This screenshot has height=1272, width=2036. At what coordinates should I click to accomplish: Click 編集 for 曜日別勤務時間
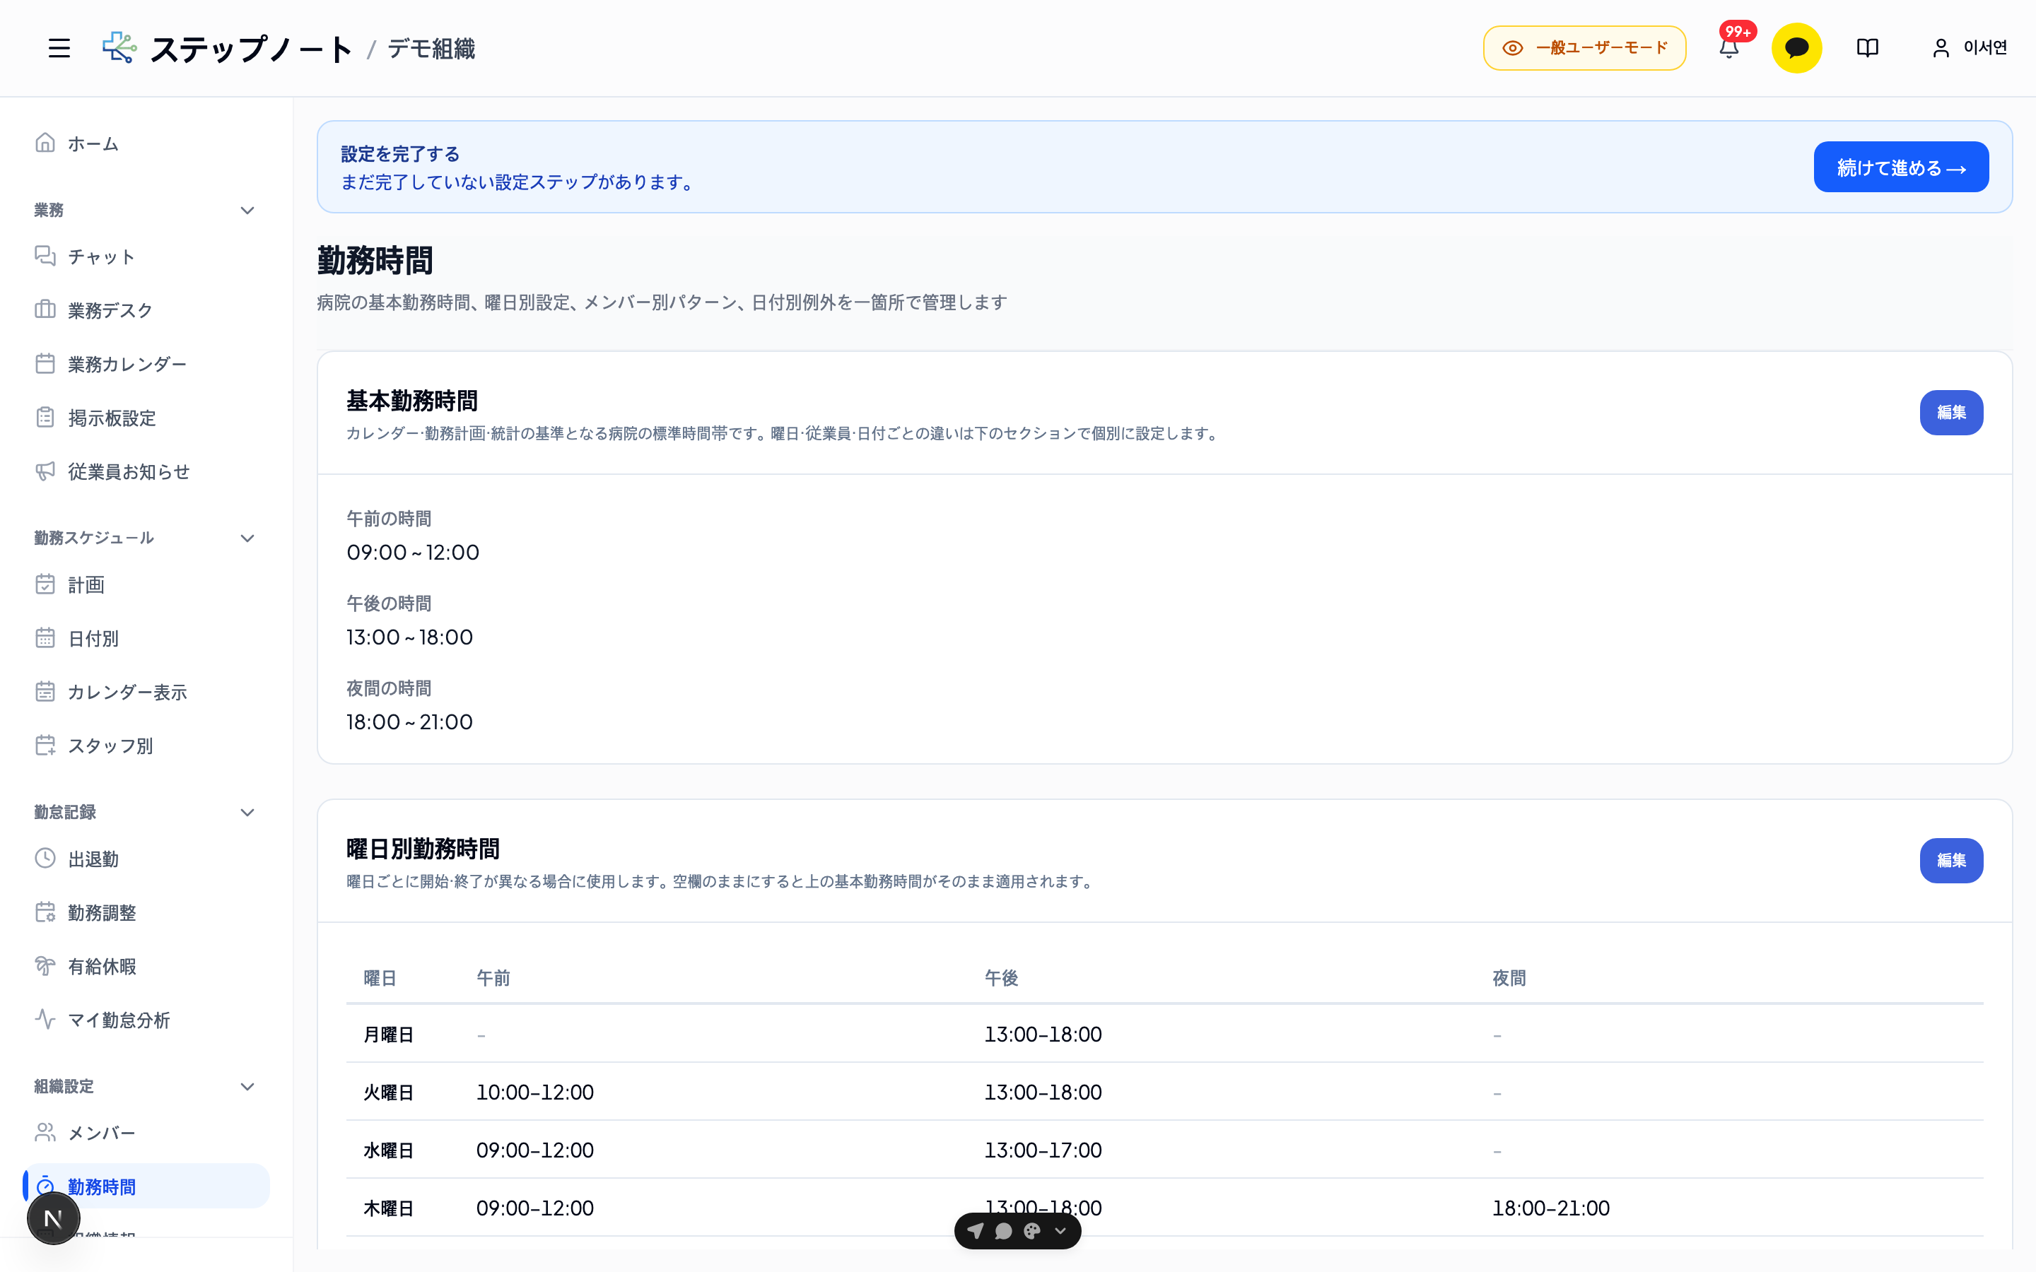click(x=1951, y=861)
